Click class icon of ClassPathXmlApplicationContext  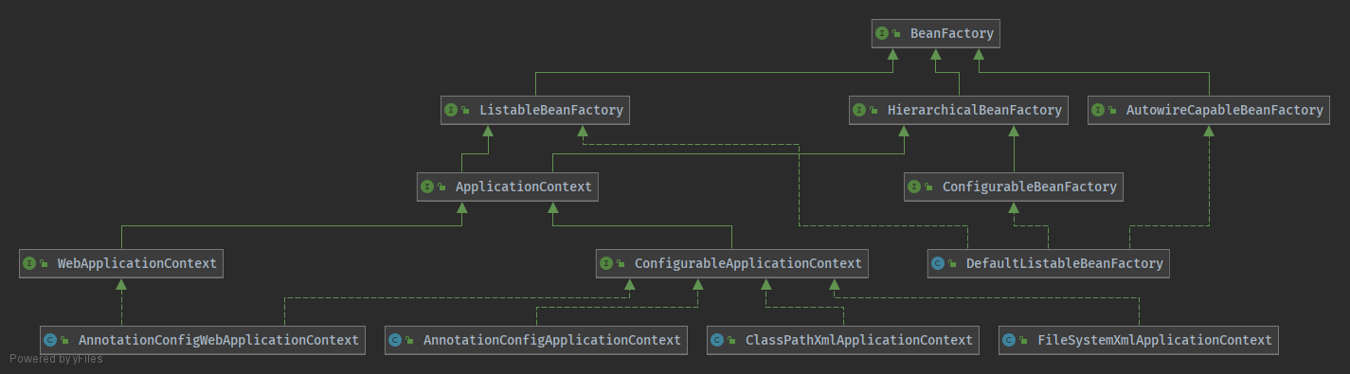(717, 339)
